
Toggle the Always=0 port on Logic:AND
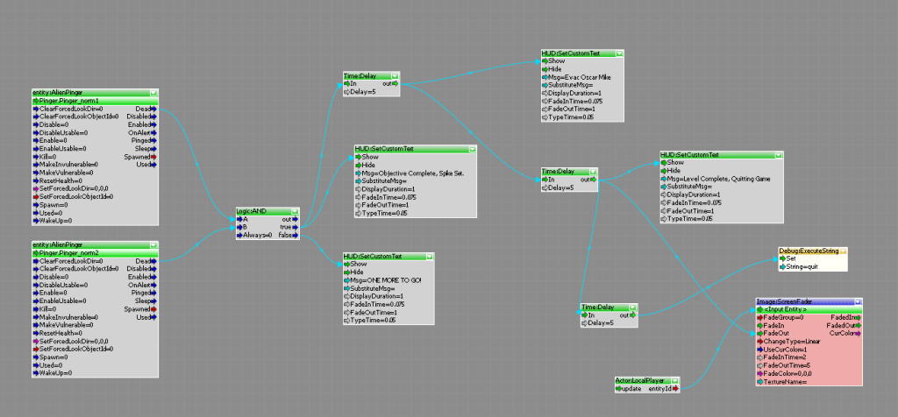(x=239, y=236)
